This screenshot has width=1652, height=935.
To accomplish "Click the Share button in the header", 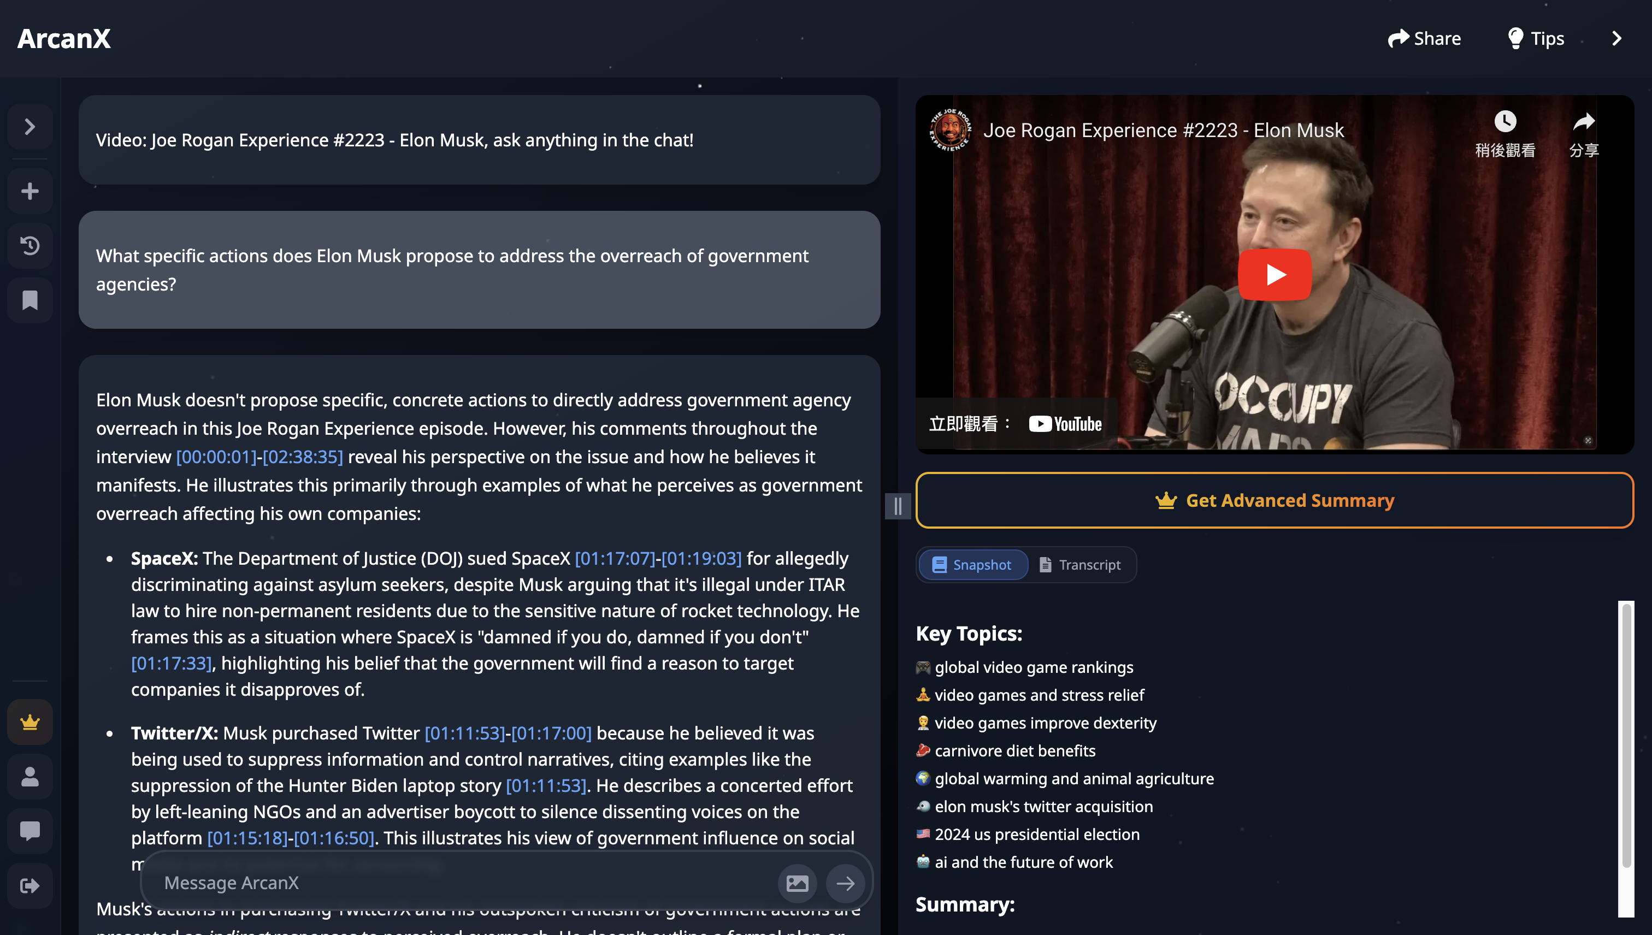I will coord(1424,39).
